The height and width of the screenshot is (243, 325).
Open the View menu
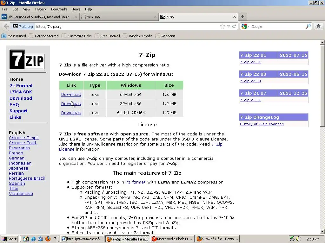pyautogui.click(x=27, y=9)
